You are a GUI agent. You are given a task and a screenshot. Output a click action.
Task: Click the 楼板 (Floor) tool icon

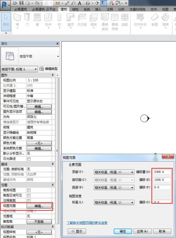click(x=93, y=18)
